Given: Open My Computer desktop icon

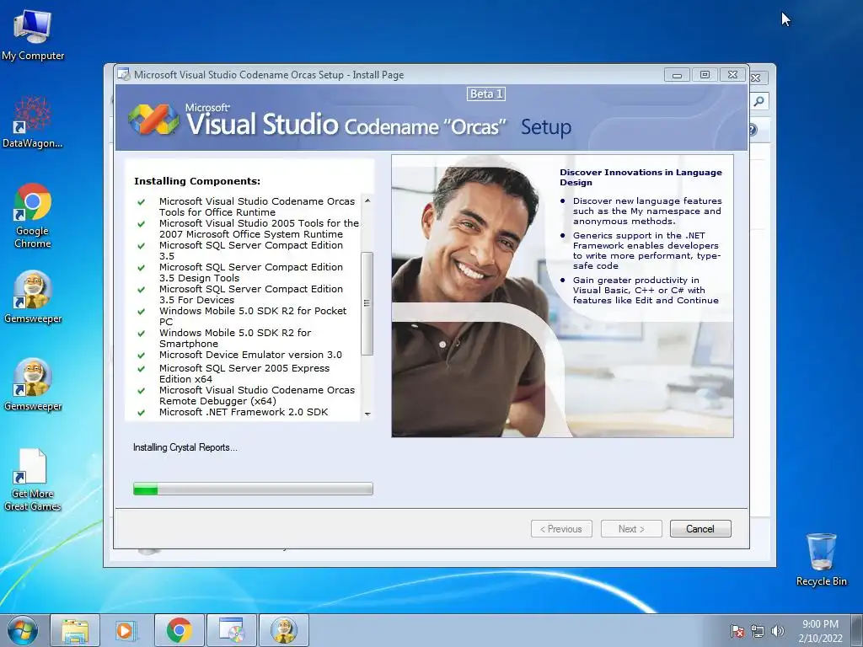Looking at the screenshot, I should click(x=33, y=34).
